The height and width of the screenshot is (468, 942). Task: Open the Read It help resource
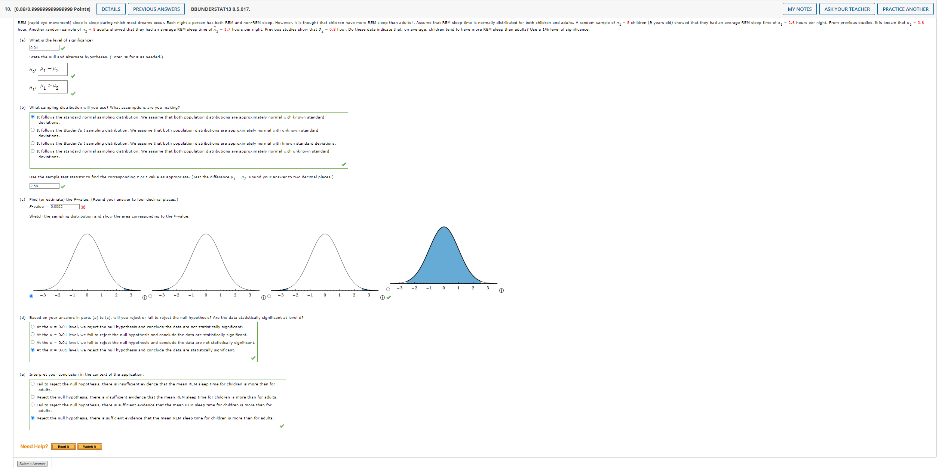[63, 446]
